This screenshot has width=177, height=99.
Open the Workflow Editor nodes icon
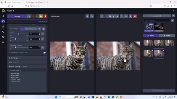[x=3, y=32]
